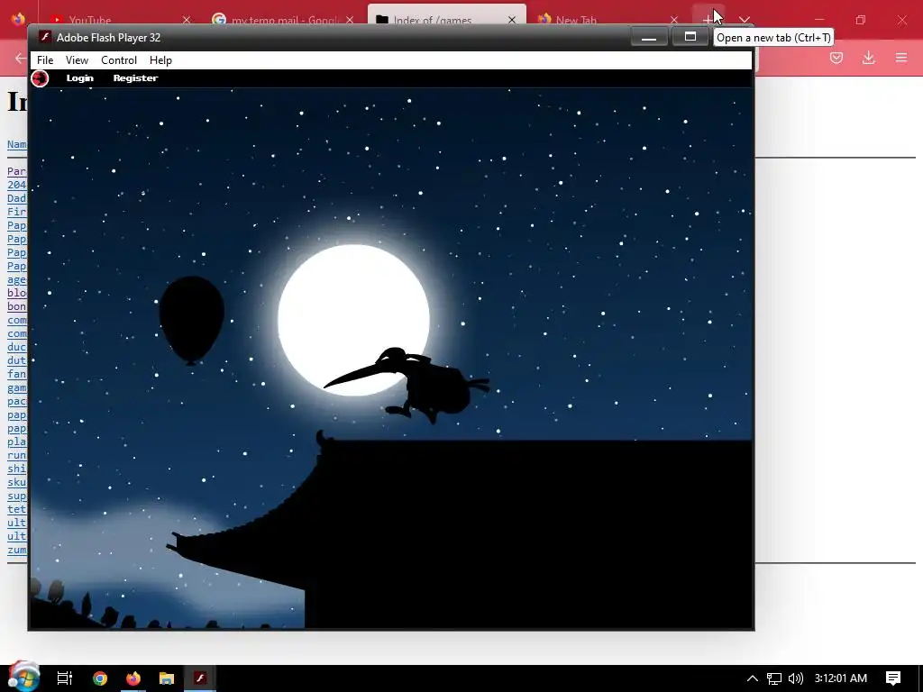Open the age link in the Firefox listing
923x692 pixels.
coord(16,279)
